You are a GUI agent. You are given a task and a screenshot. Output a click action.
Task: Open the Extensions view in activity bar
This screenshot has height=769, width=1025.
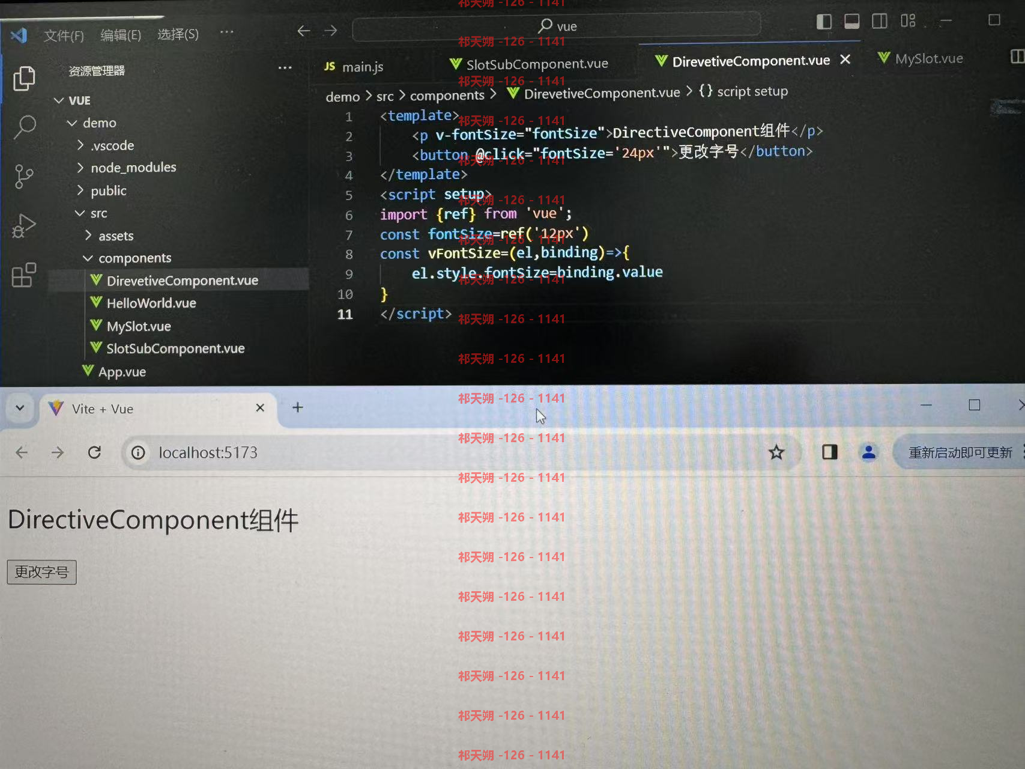coord(24,275)
